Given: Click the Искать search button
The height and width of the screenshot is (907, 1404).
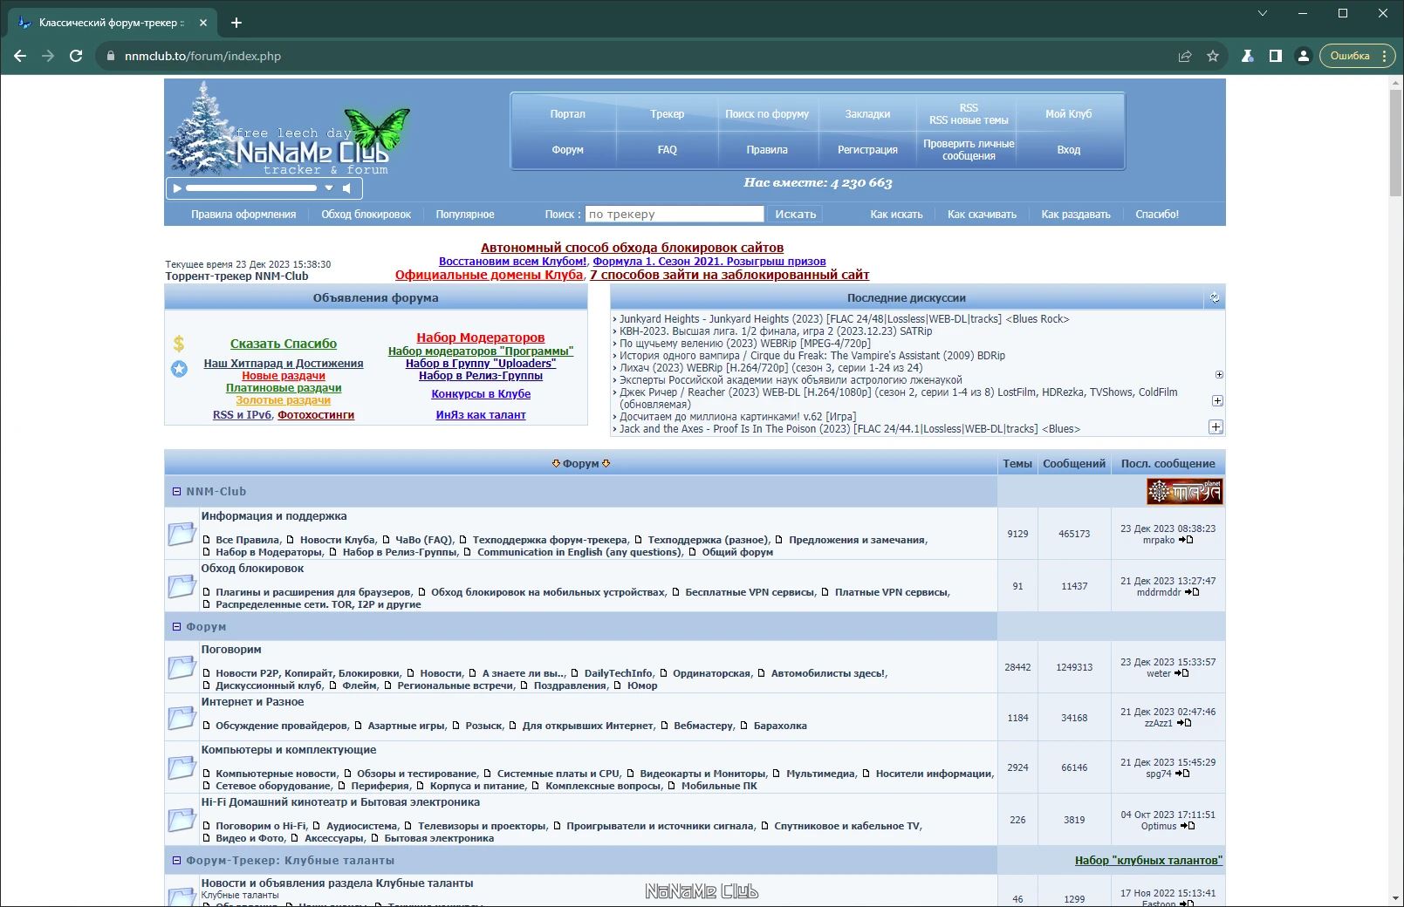Looking at the screenshot, I should [x=796, y=215].
